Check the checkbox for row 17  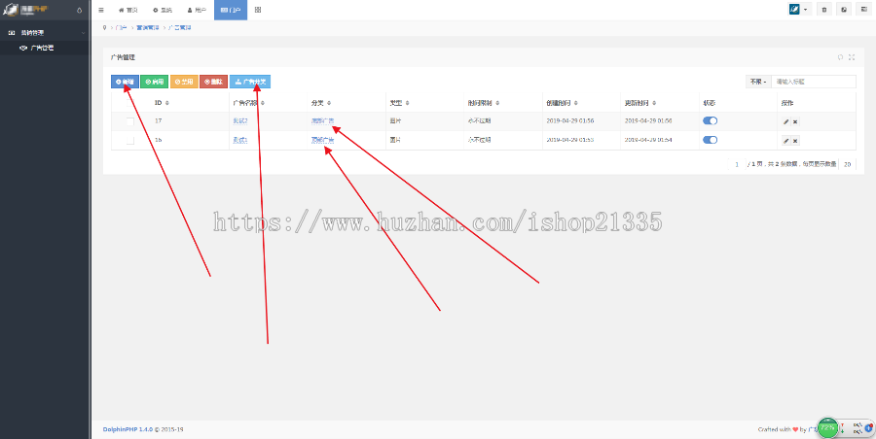pyautogui.click(x=129, y=121)
